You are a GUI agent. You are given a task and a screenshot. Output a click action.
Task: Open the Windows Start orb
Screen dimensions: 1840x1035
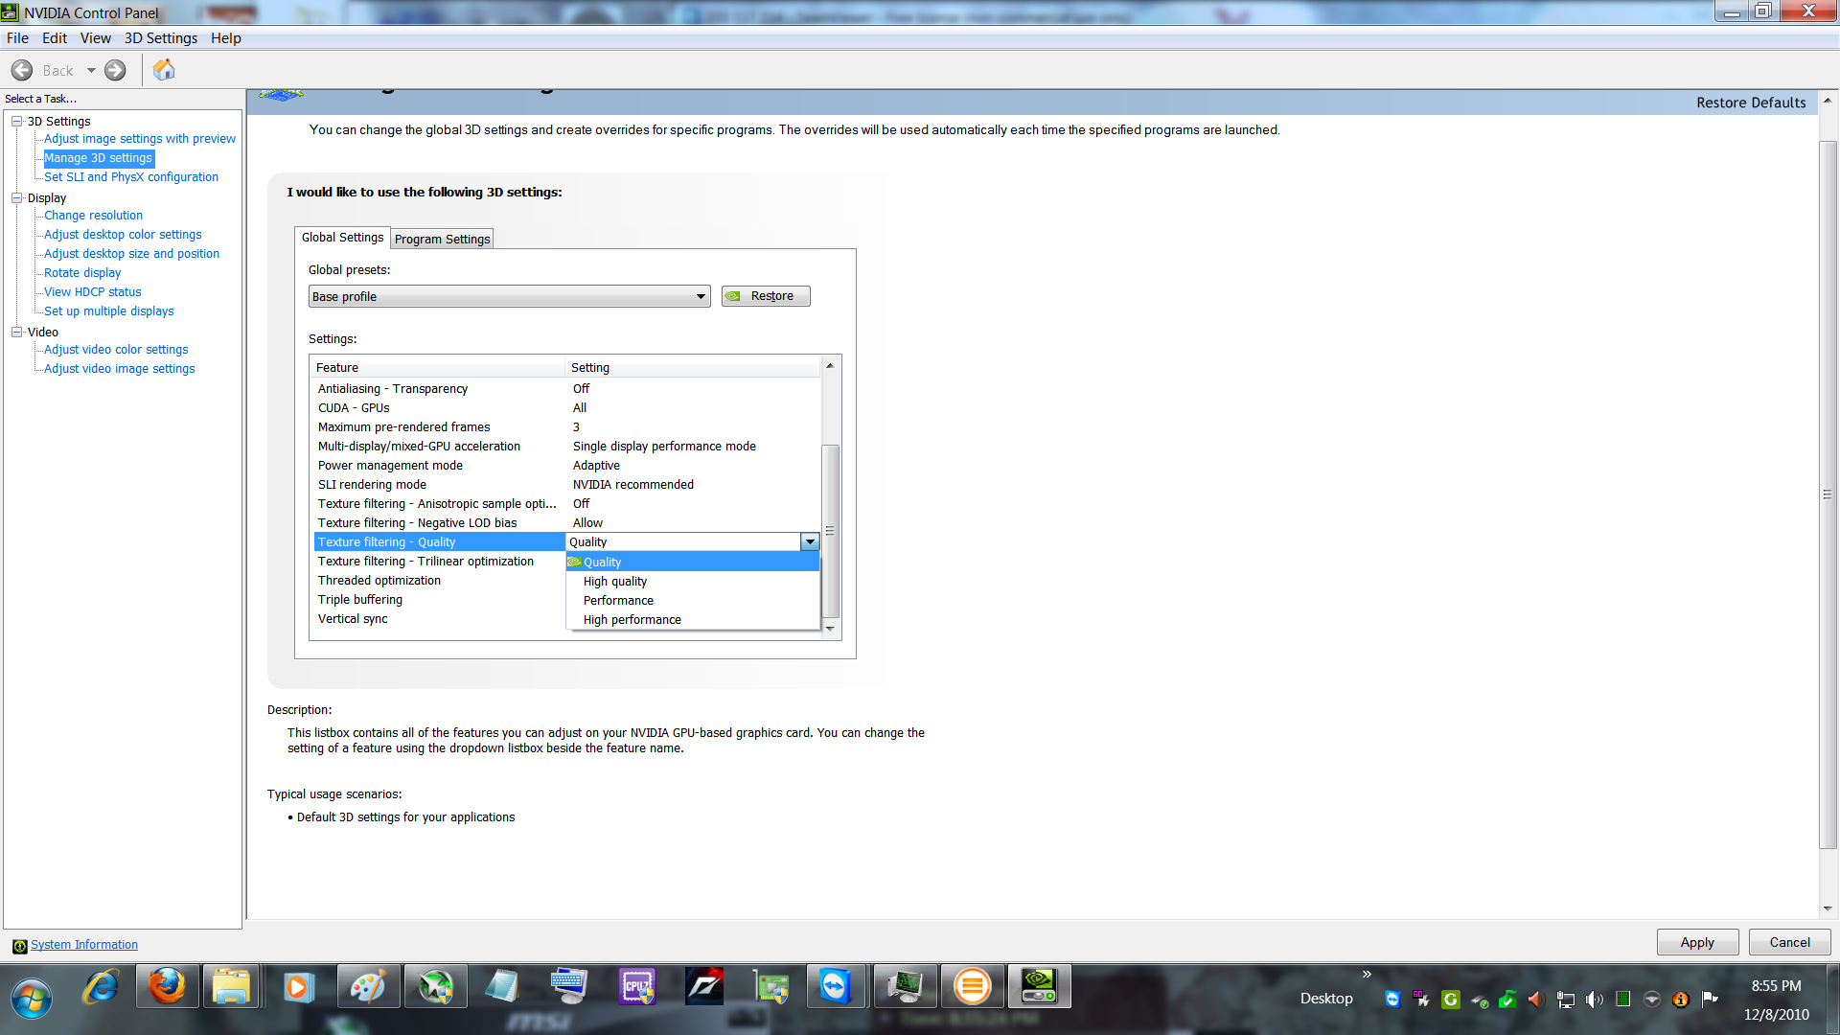(x=32, y=999)
